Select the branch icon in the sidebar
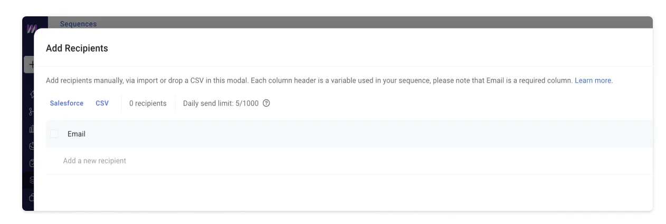The image size is (666, 224). [31, 112]
